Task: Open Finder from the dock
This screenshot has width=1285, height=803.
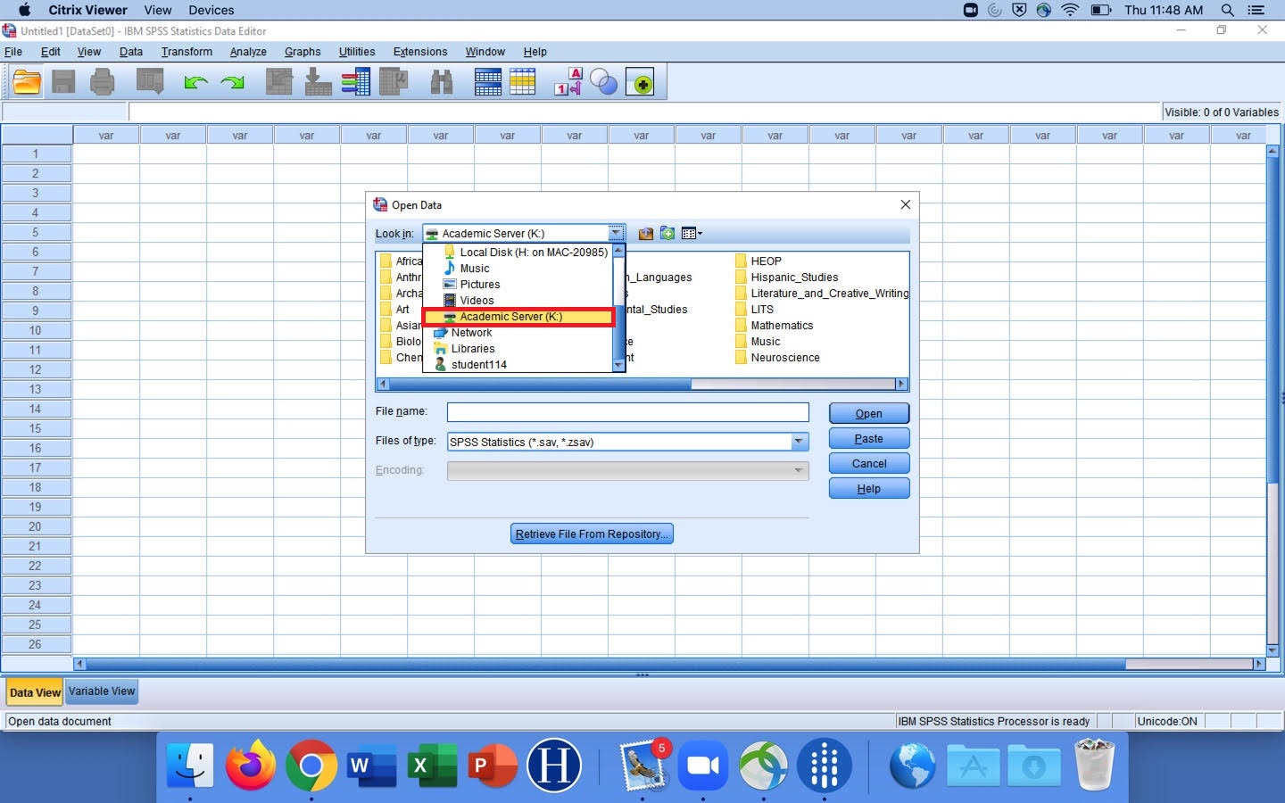Action: tap(190, 766)
